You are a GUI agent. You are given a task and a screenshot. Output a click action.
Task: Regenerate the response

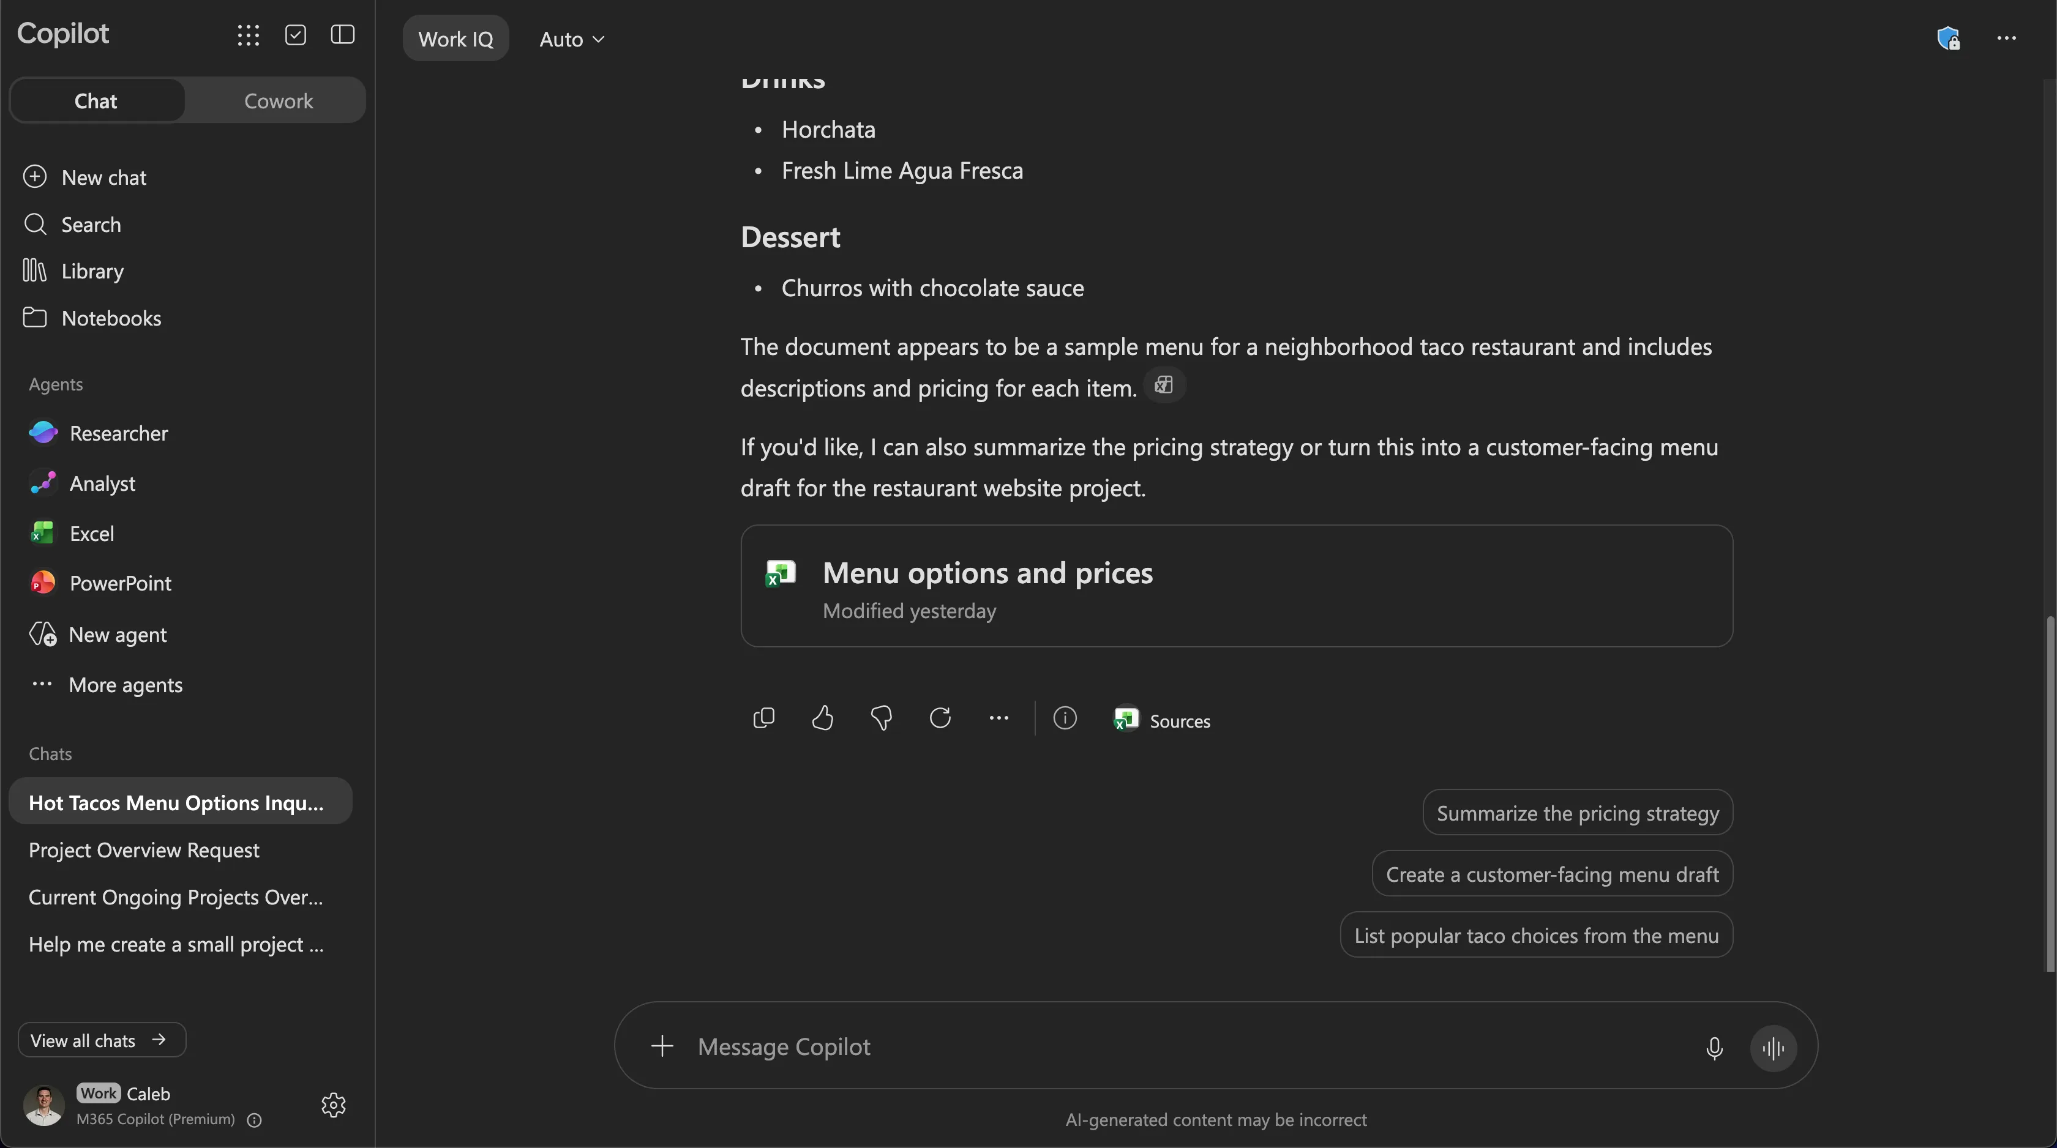940,718
